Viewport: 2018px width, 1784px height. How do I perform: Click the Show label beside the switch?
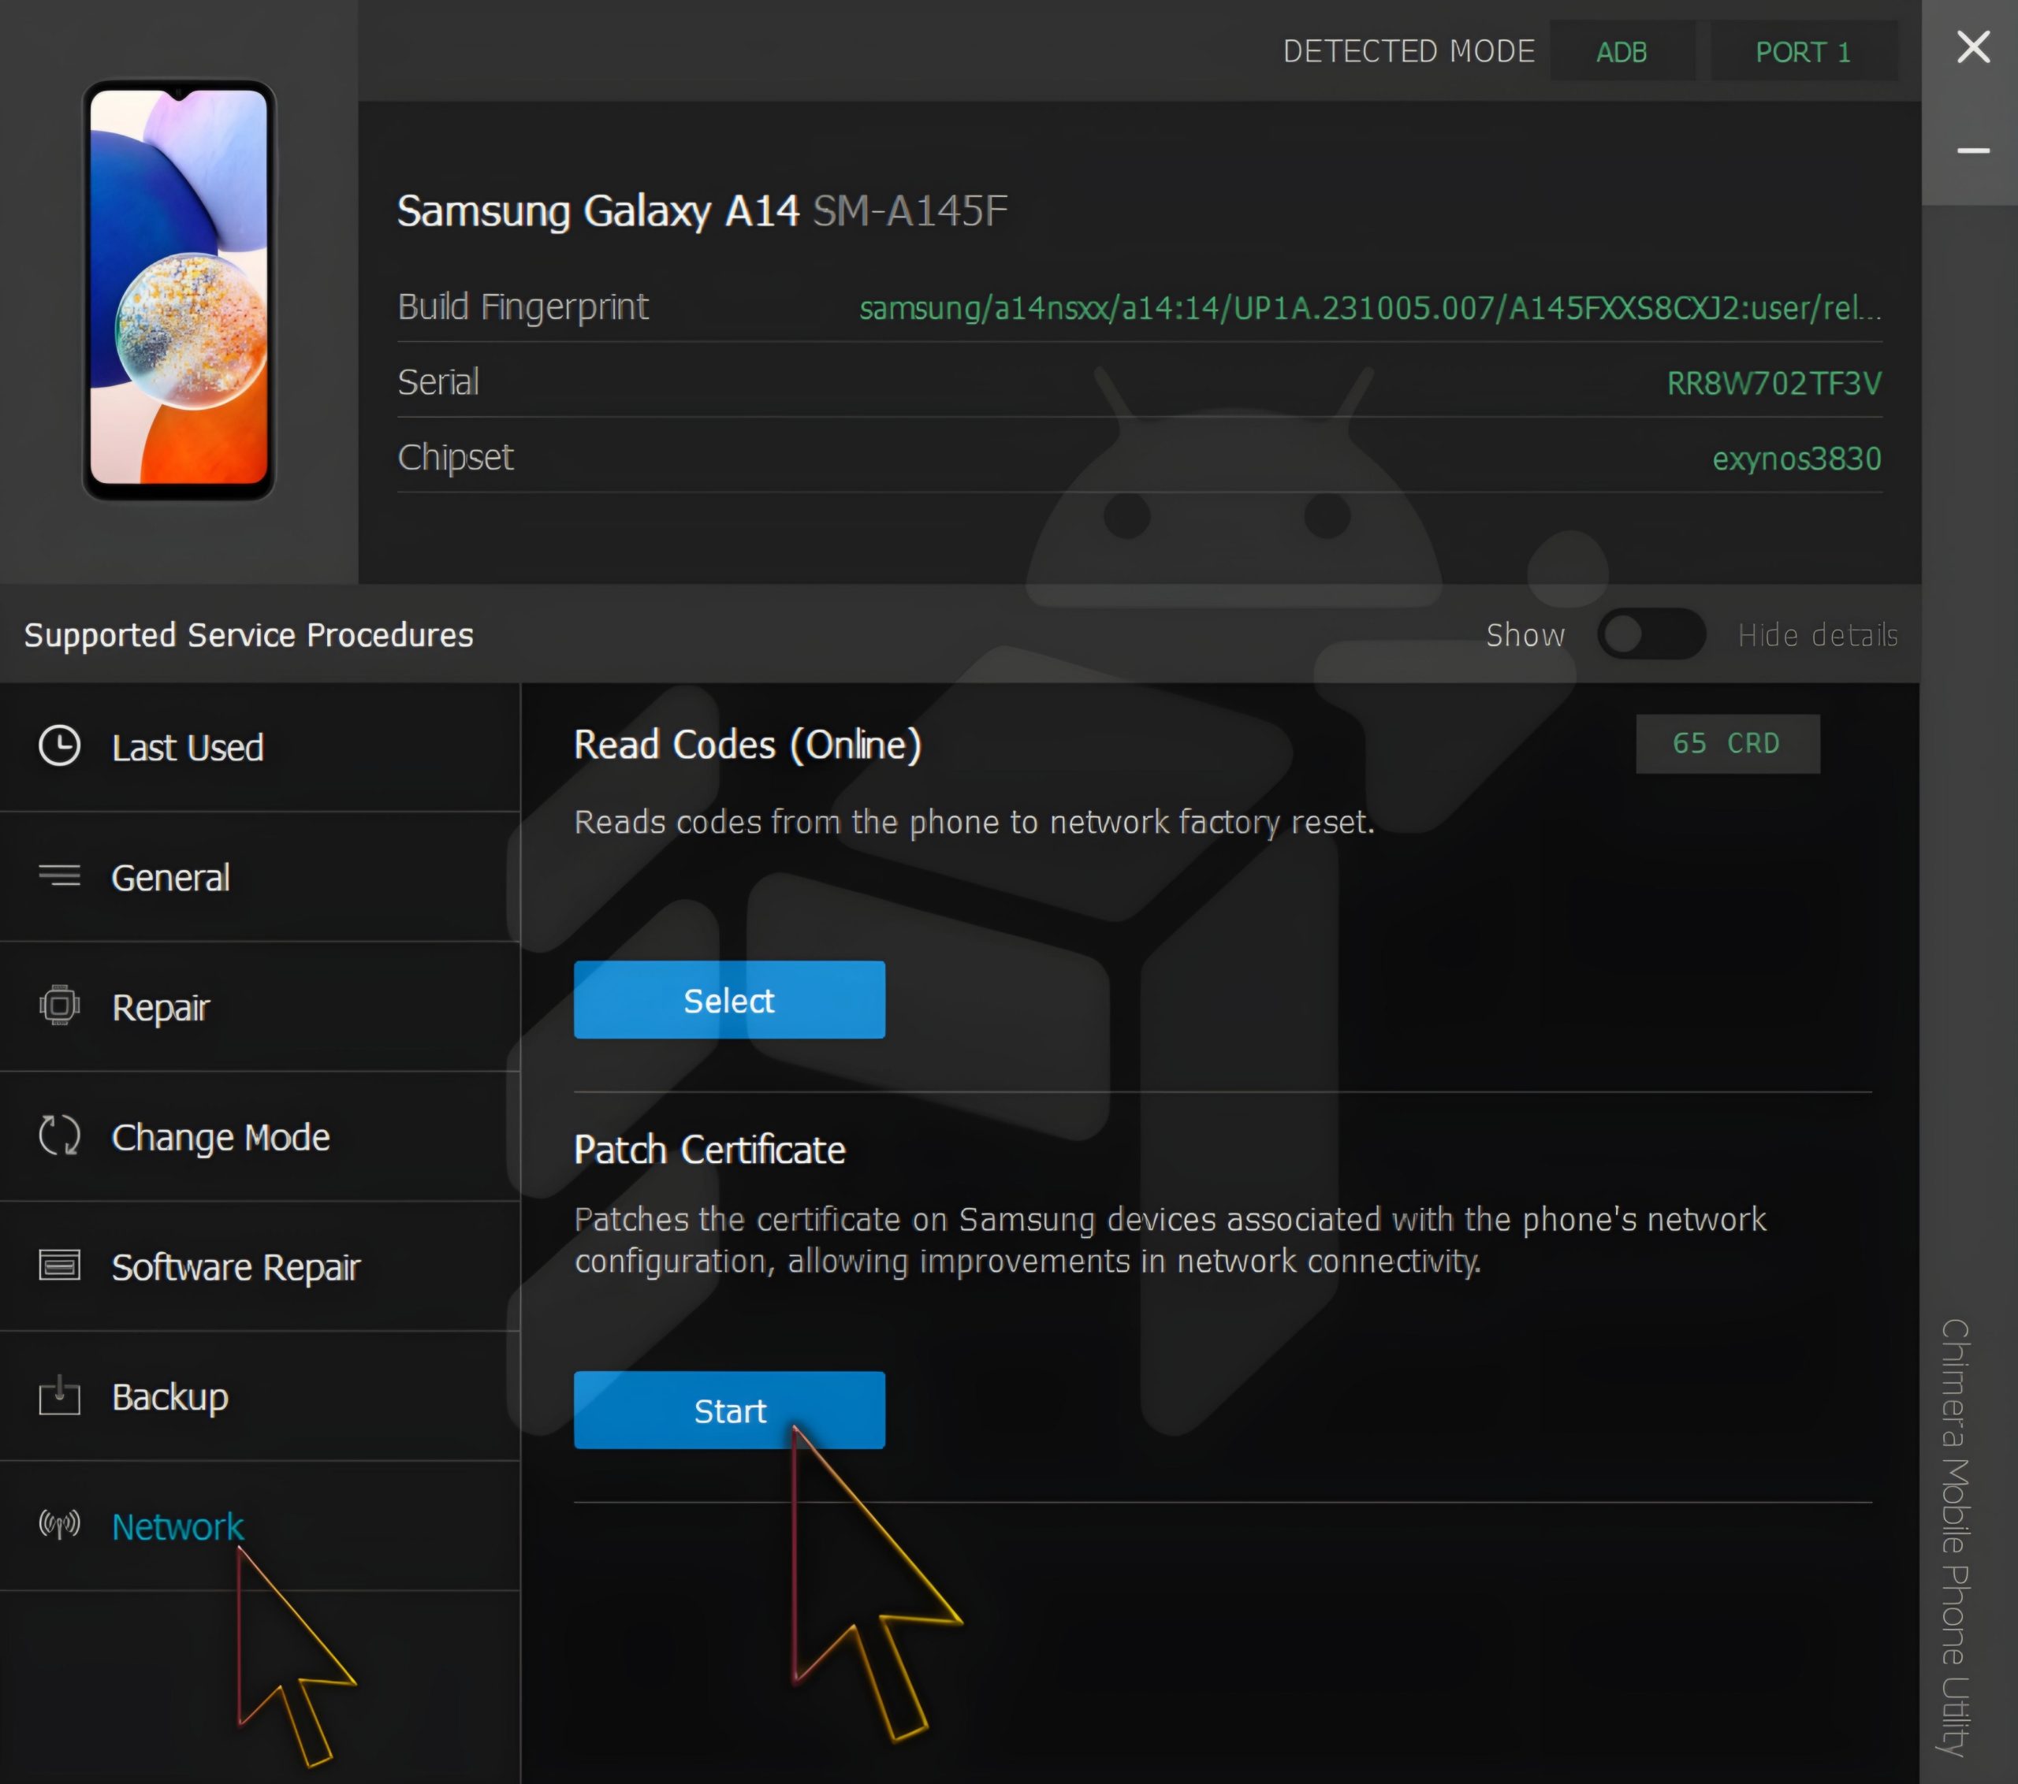pyautogui.click(x=1525, y=634)
